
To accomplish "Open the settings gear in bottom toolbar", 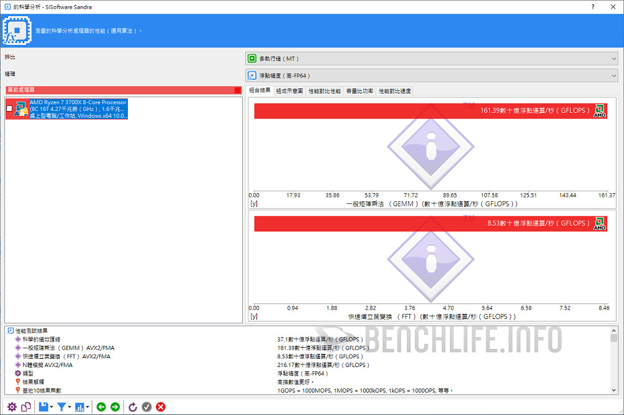I will click(12, 407).
